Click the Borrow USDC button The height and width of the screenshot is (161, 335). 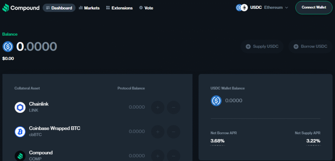(x=310, y=46)
